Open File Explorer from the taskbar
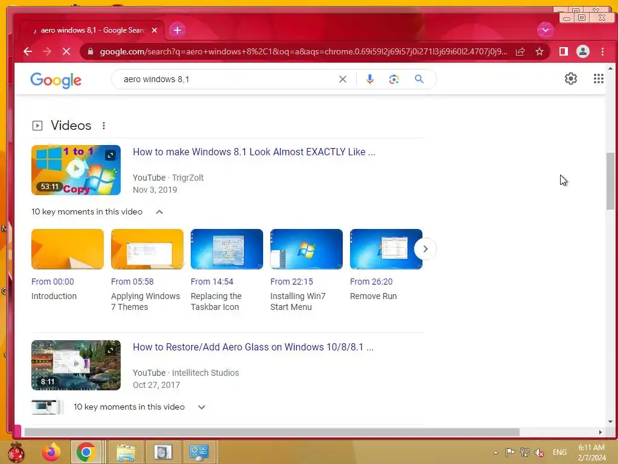The width and height of the screenshot is (618, 464). tap(126, 452)
